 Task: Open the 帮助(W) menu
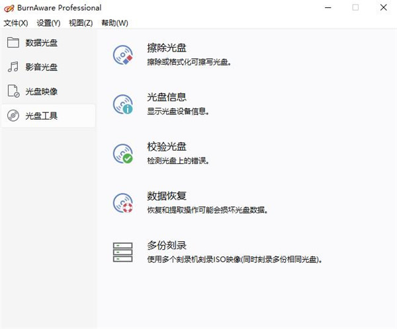[114, 23]
